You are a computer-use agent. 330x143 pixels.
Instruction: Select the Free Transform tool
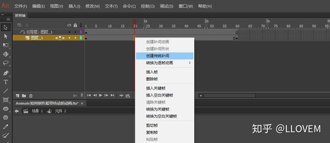[6, 45]
